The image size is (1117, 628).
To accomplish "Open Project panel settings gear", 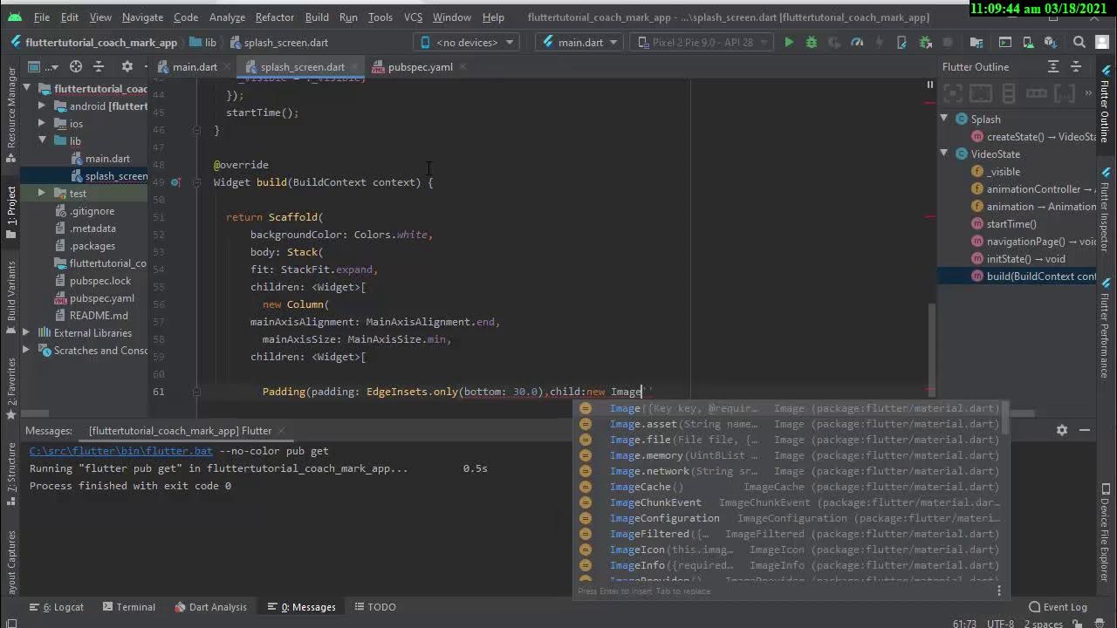I will coord(127,66).
